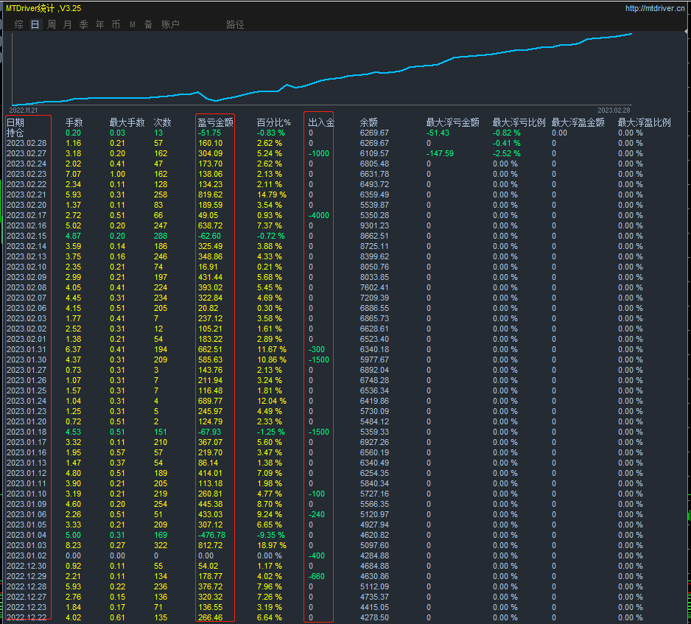Open the 周 weekly statistics tab
The image size is (691, 624).
coord(52,24)
